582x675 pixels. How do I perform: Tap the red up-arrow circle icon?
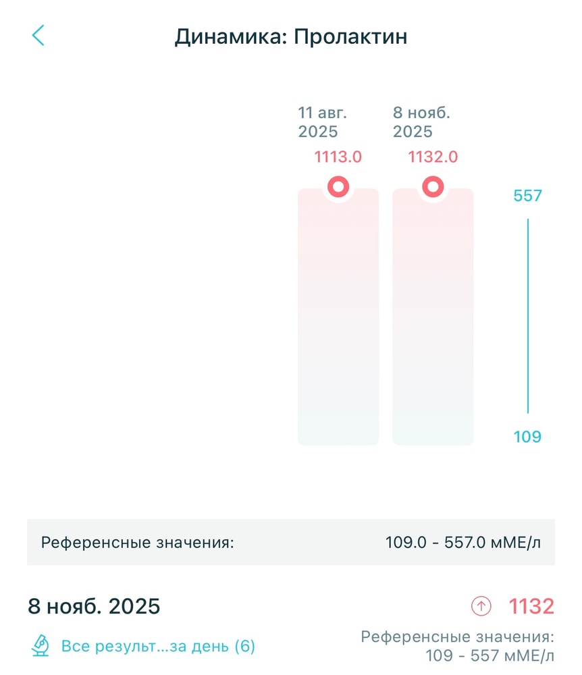coord(481,606)
